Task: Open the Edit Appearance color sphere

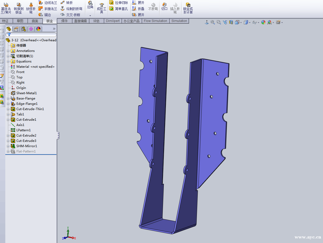Action: (263, 22)
